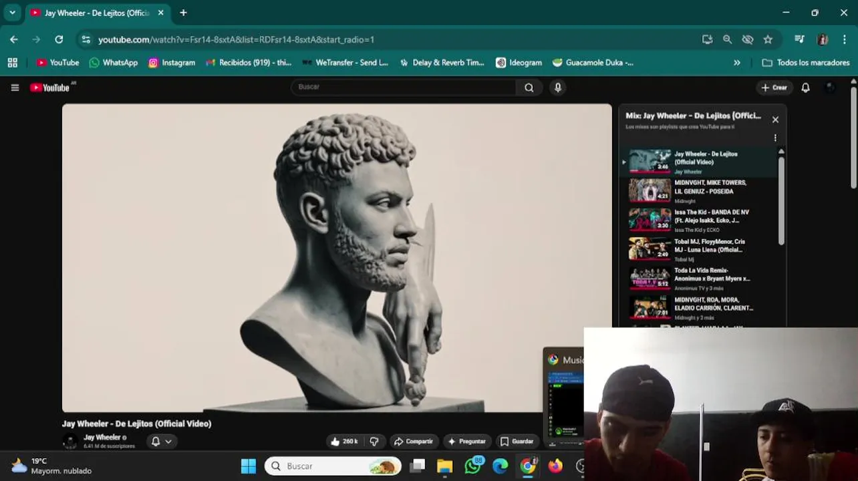Image resolution: width=858 pixels, height=481 pixels.
Task: View site information icon in address bar
Action: tap(86, 39)
